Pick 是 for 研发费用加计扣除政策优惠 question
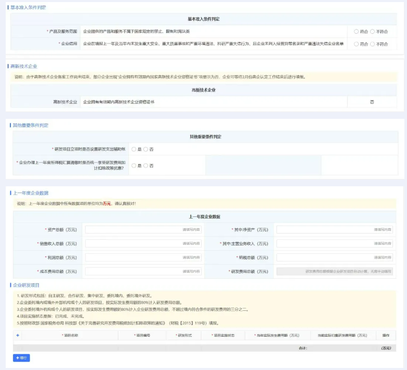This screenshot has width=407, height=370. (x=133, y=166)
